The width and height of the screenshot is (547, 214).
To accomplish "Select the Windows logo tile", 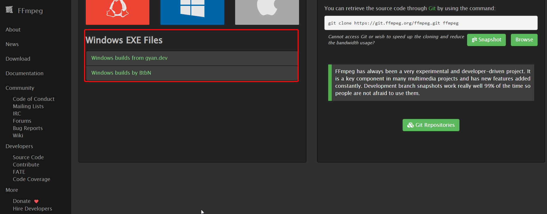I will pos(192,12).
